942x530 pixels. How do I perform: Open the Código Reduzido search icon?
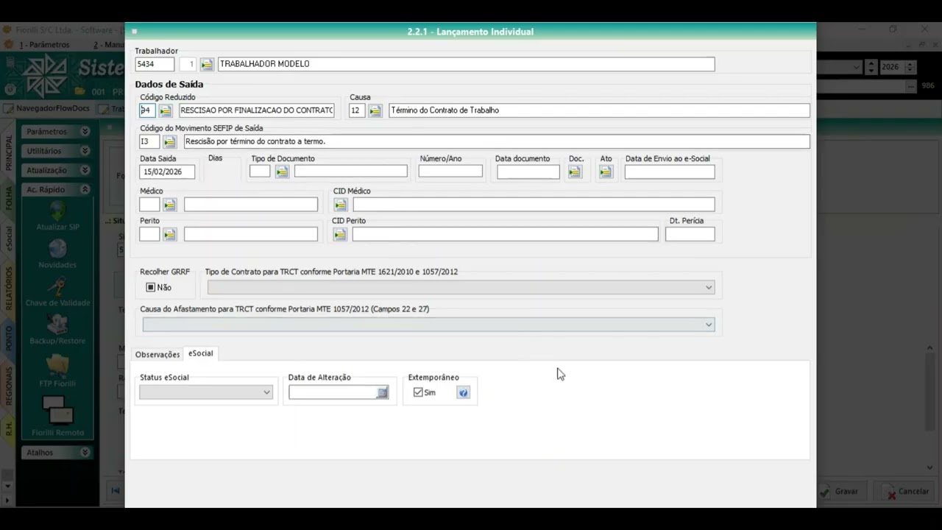point(166,110)
